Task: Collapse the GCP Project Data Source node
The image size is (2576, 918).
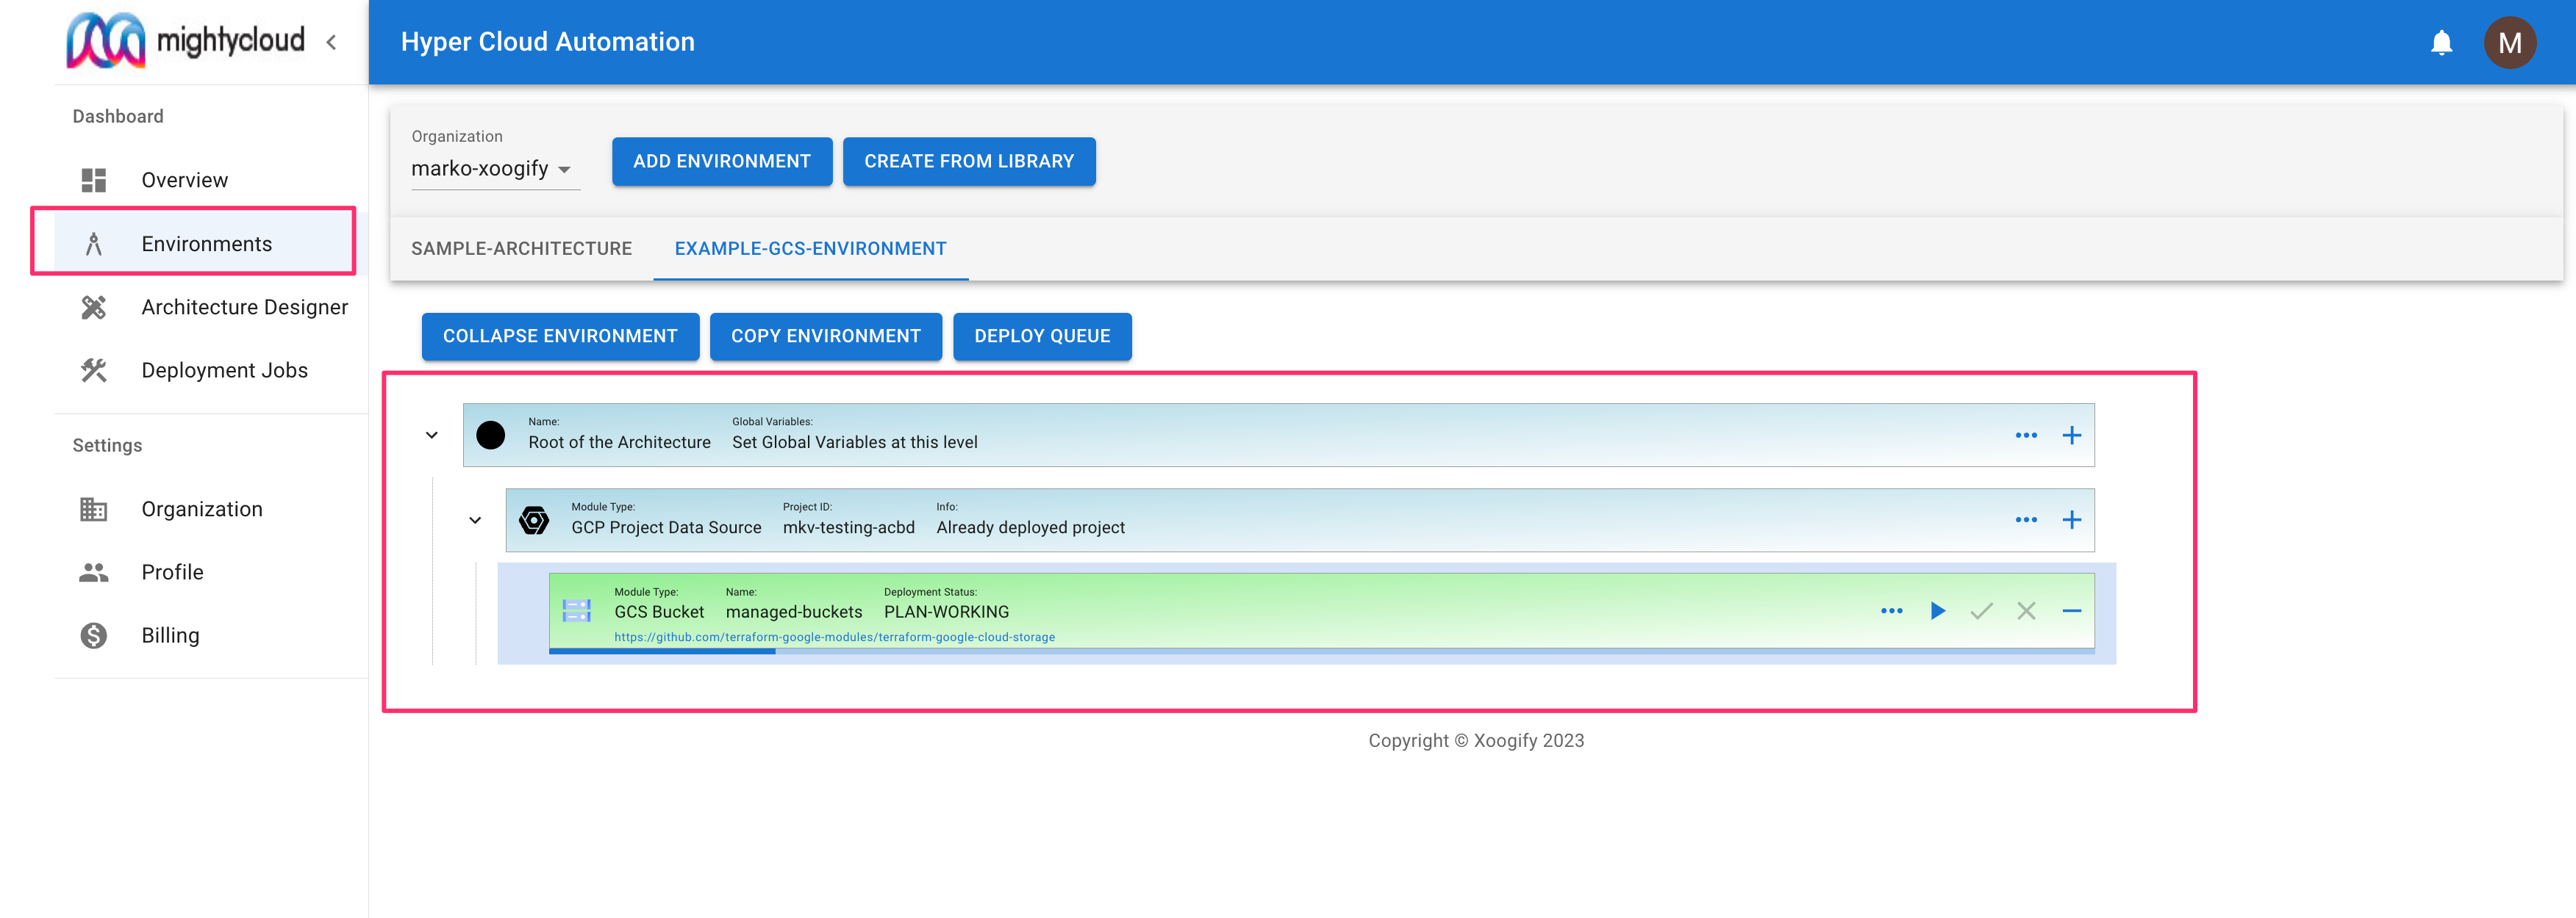Action: click(475, 521)
